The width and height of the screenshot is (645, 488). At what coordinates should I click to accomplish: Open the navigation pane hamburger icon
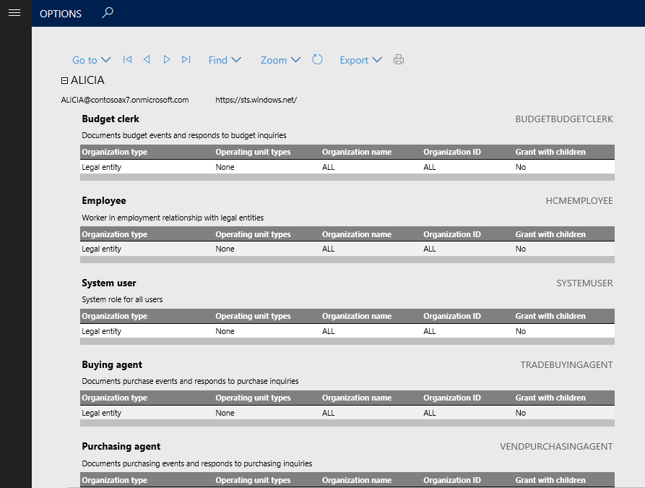(14, 13)
